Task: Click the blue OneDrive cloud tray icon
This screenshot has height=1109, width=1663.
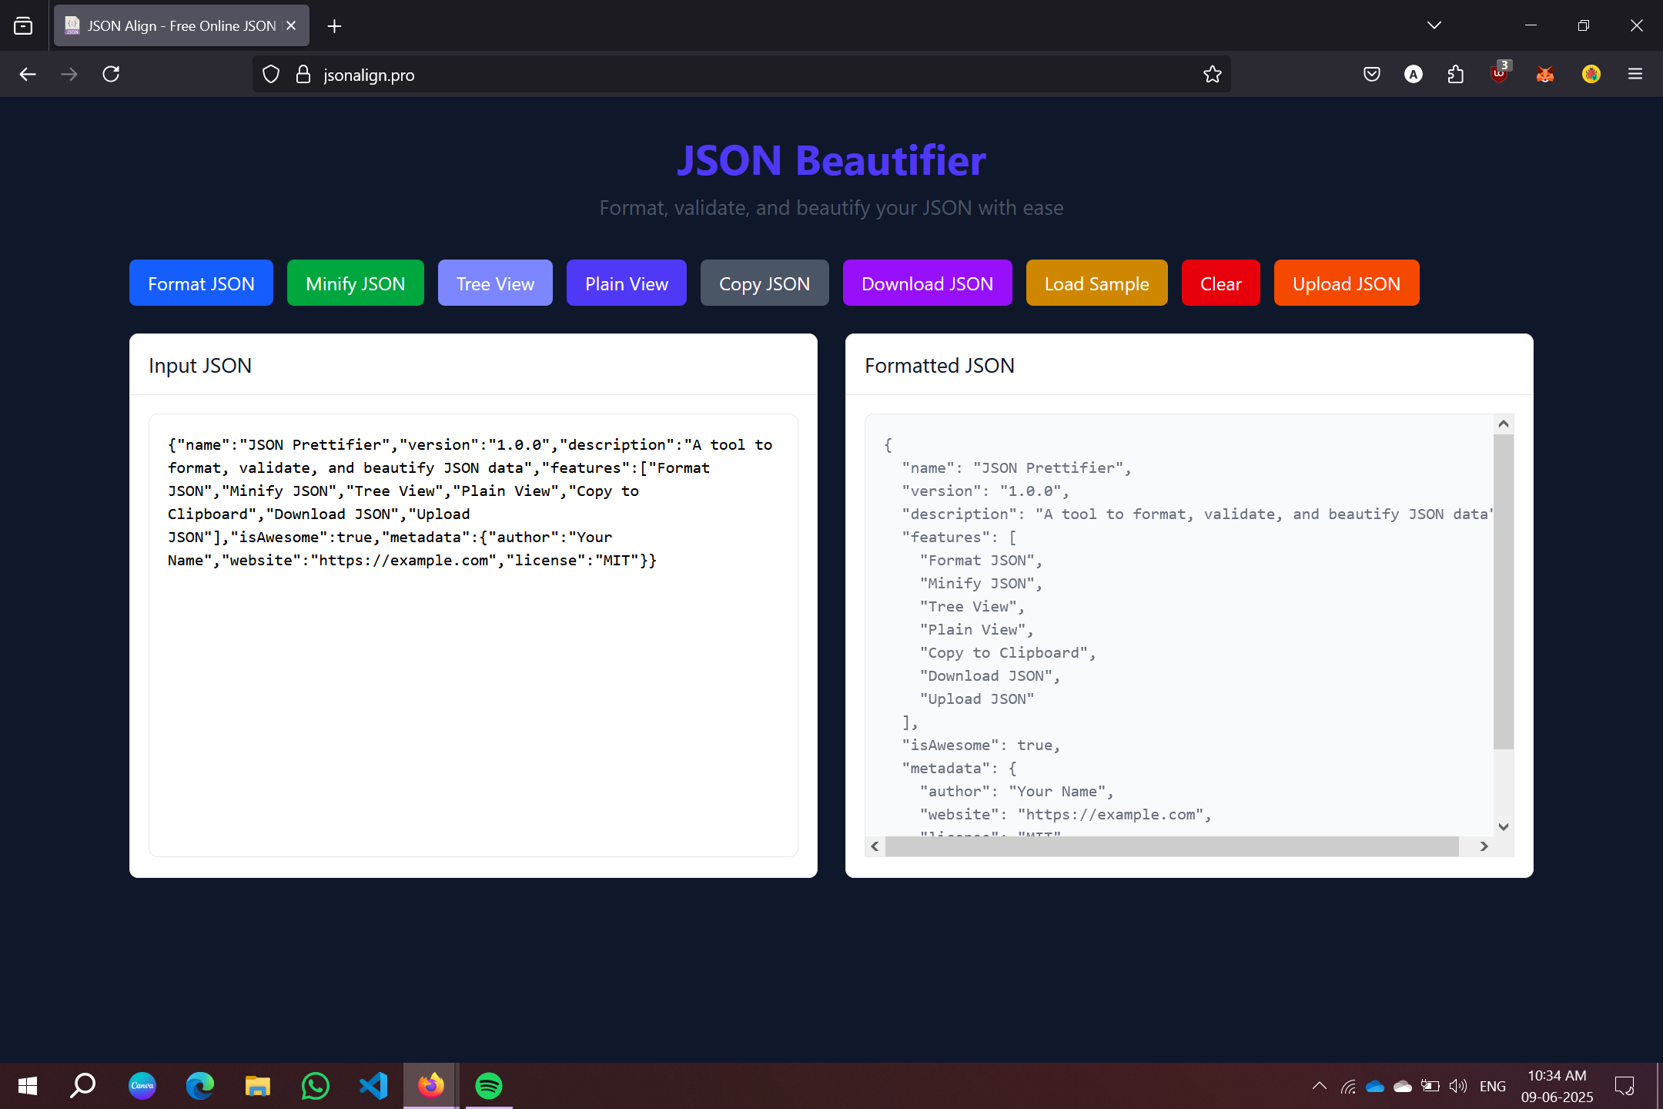Action: (x=1375, y=1087)
